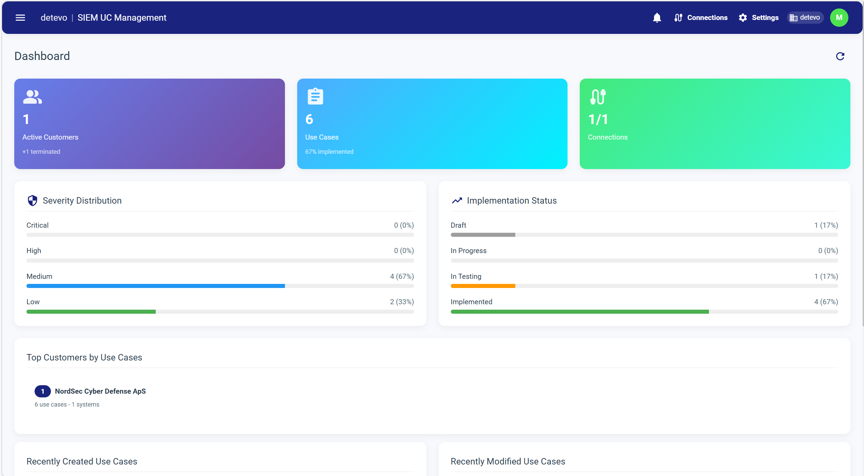Select the Connections plug icon in the navbar
This screenshot has height=476, width=864.
[x=678, y=17]
